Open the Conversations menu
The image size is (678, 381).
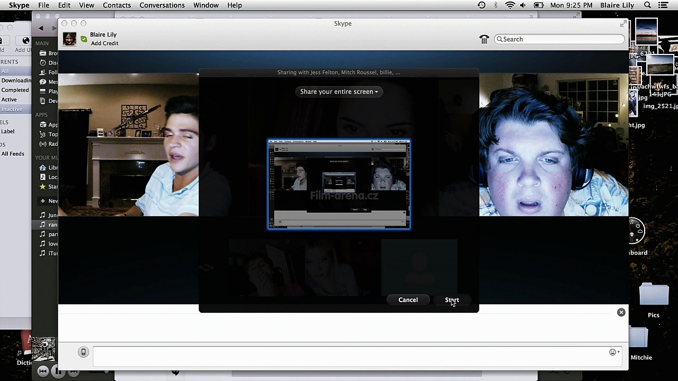(162, 5)
